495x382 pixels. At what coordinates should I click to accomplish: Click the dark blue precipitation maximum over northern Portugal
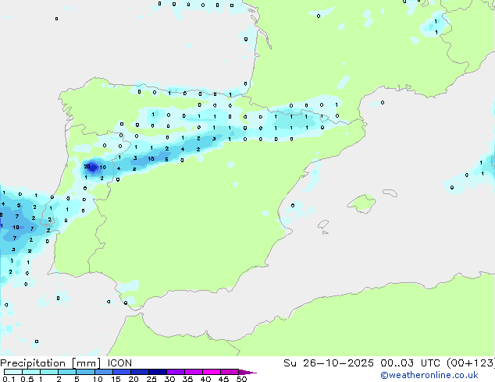93,168
